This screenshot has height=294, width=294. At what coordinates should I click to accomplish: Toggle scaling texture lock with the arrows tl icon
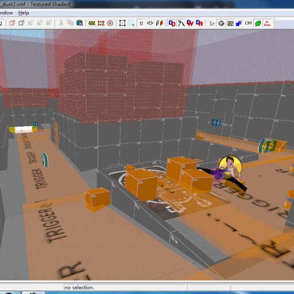[x=150, y=23]
